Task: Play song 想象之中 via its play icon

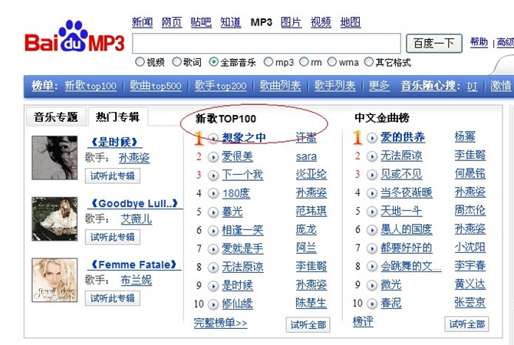Action: point(213,139)
